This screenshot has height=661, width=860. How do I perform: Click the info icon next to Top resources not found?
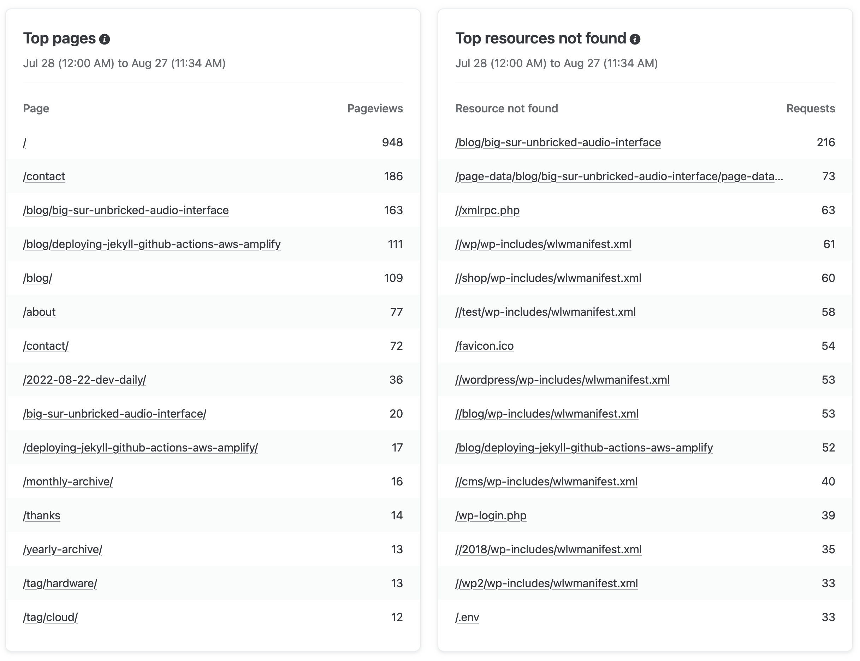tap(639, 38)
